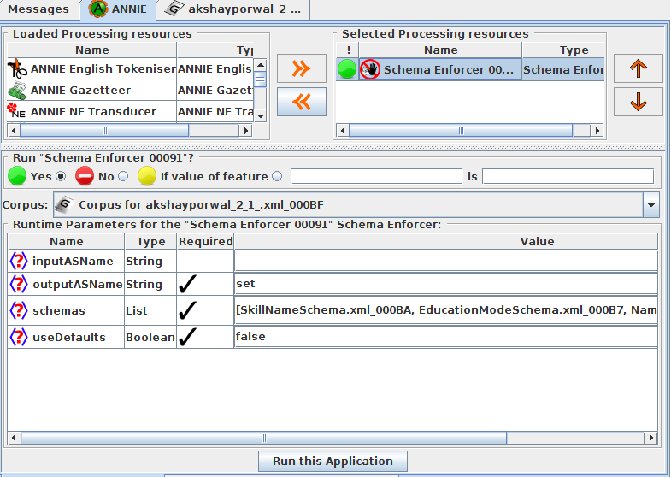Click Type header in Selected Processing resources
The width and height of the screenshot is (671, 477).
563,50
